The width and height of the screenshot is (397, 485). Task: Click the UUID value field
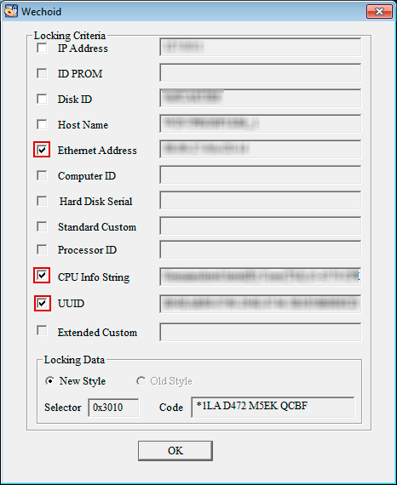pyautogui.click(x=261, y=304)
